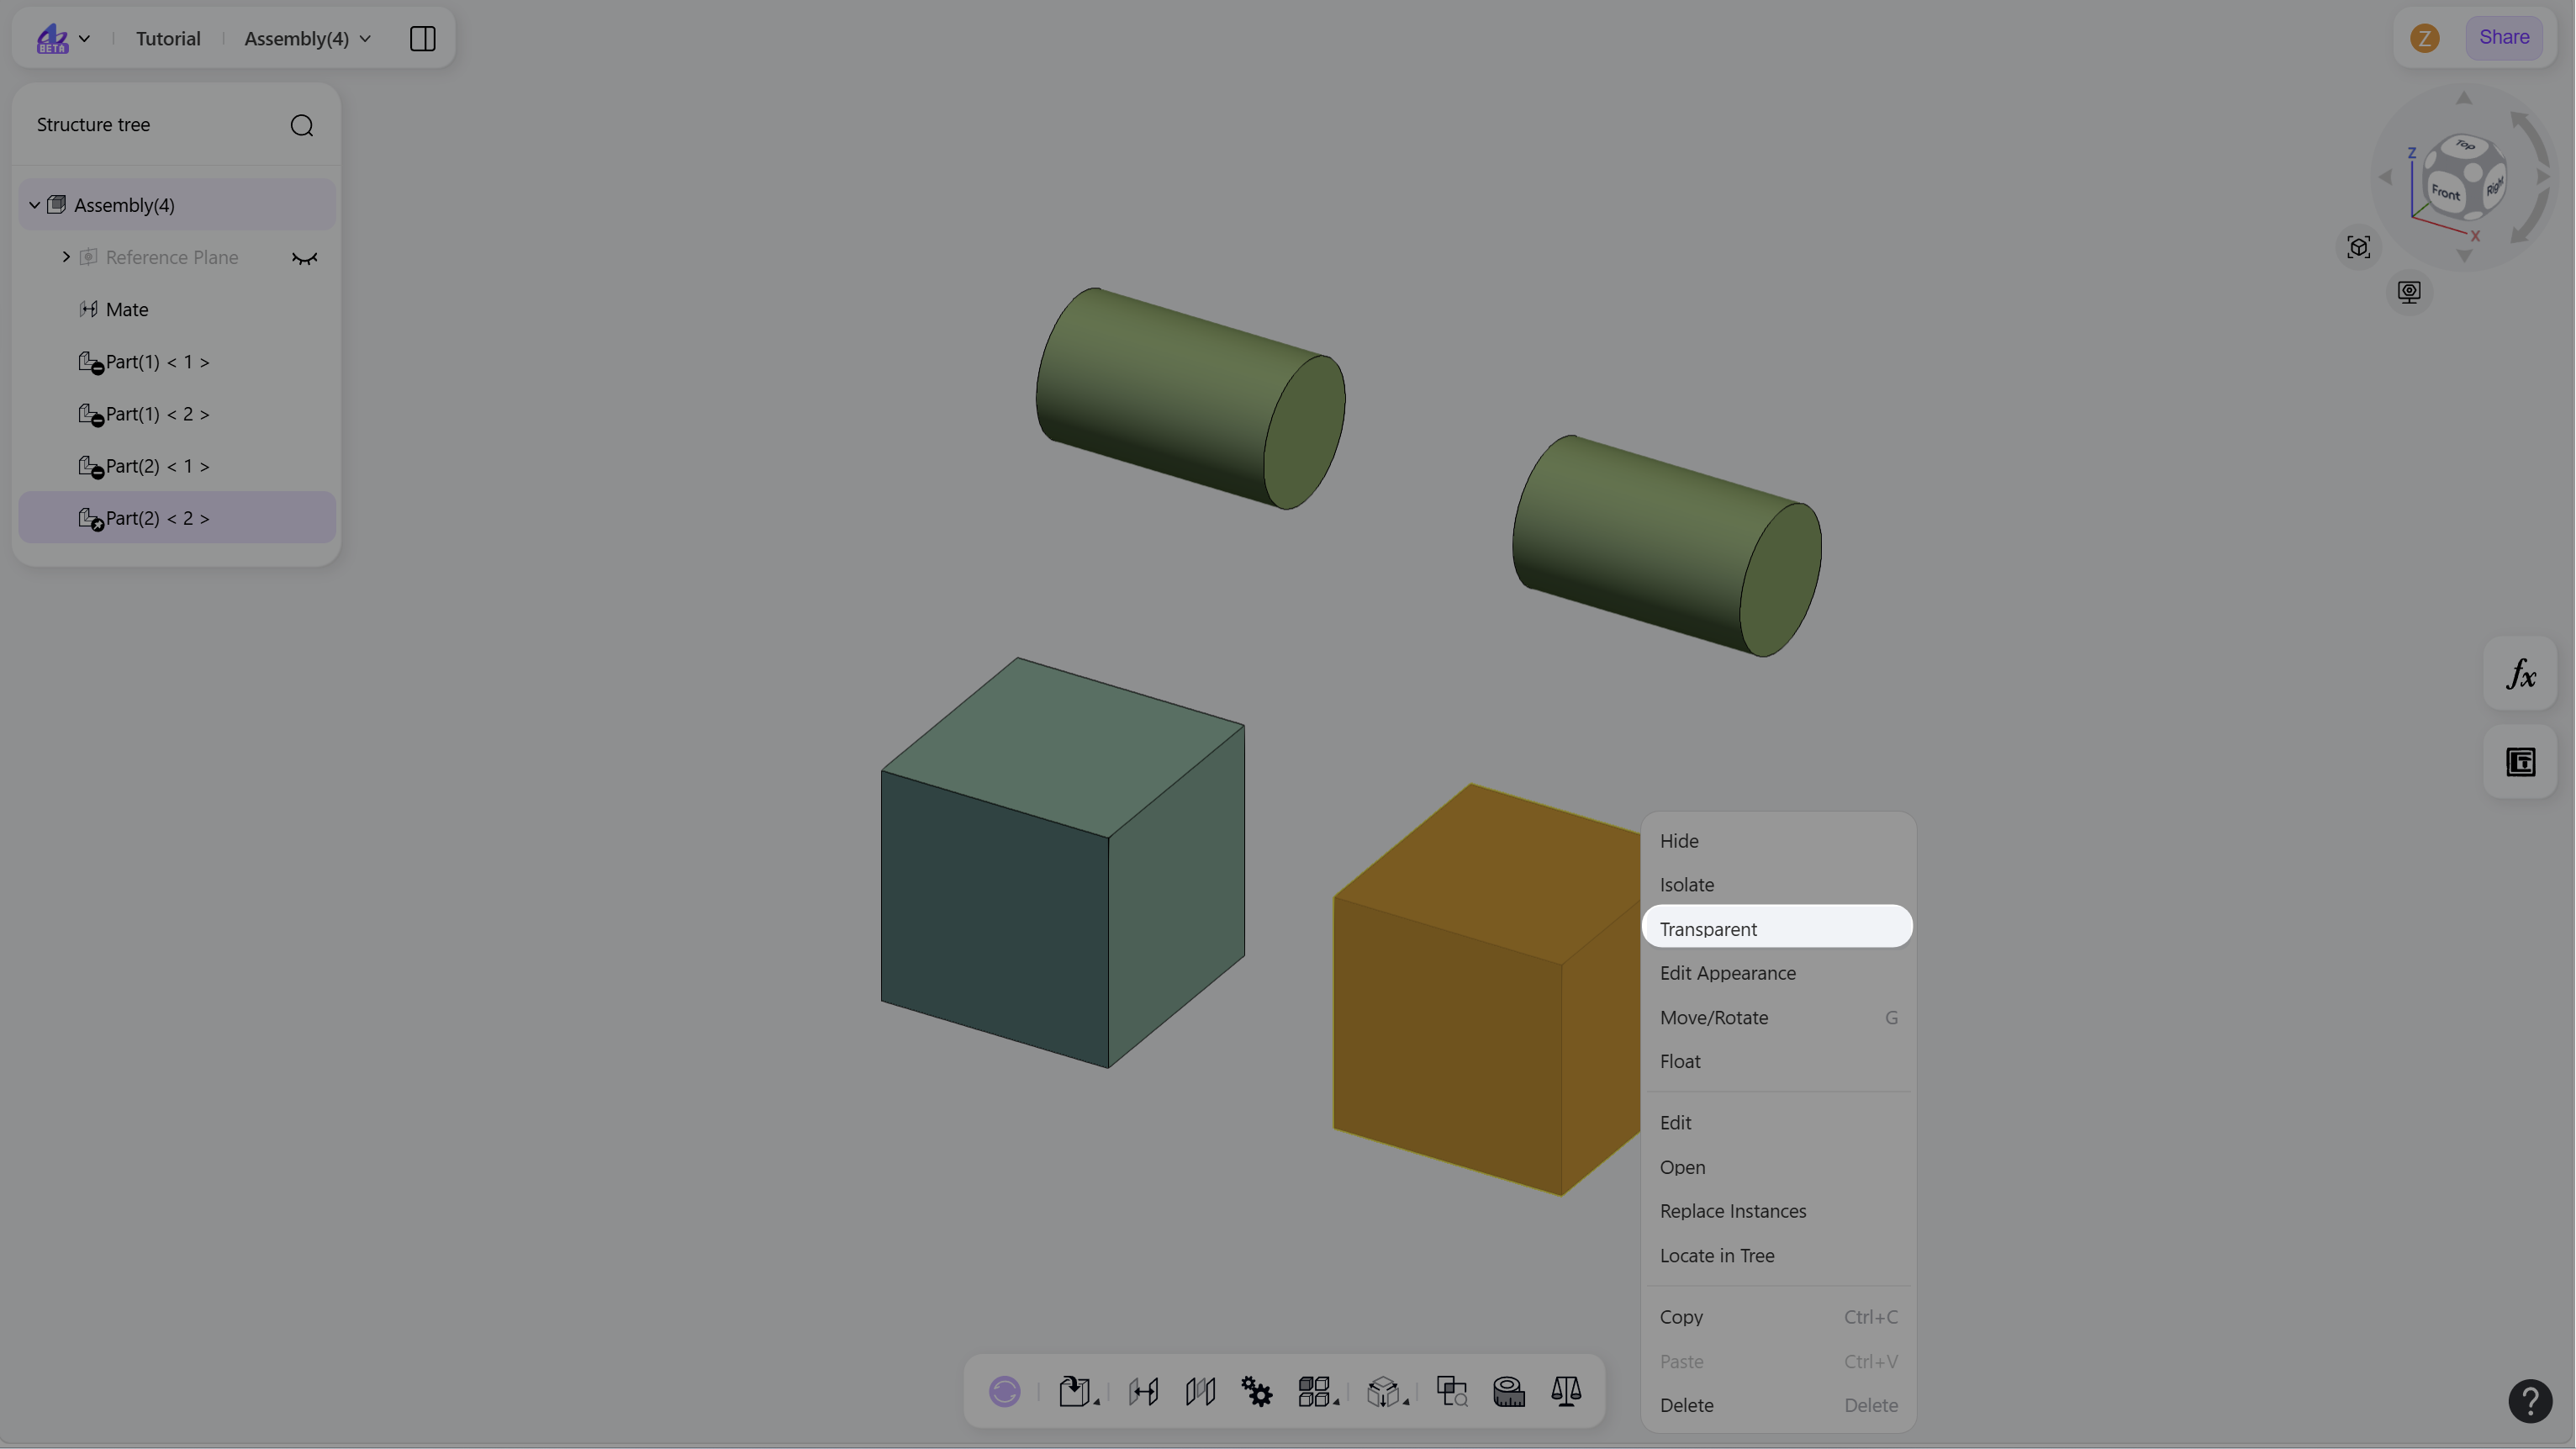Image resolution: width=2576 pixels, height=1449 pixels.
Task: Click the right green cylinder in viewport
Action: click(1666, 546)
